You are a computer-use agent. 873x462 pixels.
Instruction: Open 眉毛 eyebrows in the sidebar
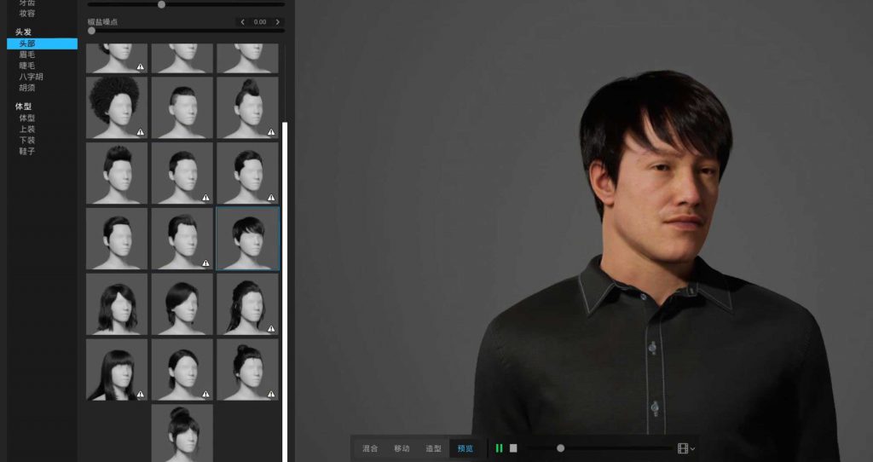(27, 55)
